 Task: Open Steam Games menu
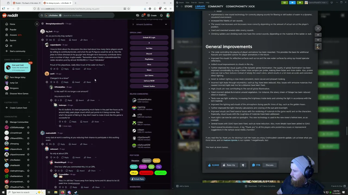tap(201, 2)
